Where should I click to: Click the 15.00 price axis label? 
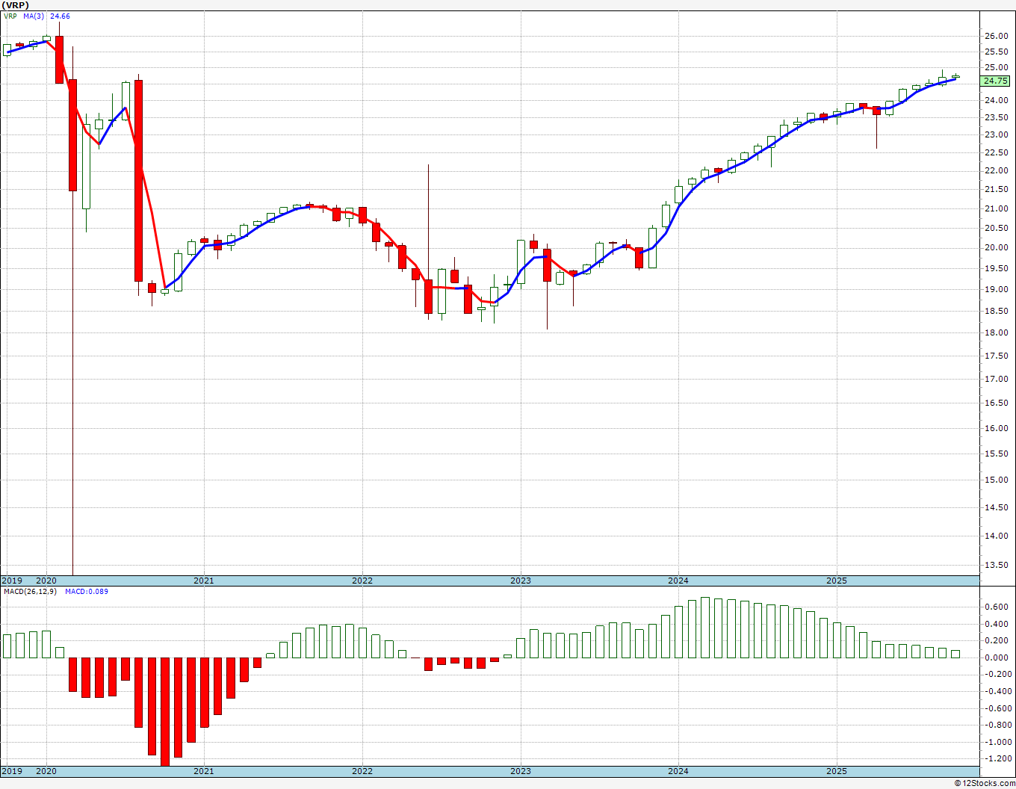pos(995,480)
